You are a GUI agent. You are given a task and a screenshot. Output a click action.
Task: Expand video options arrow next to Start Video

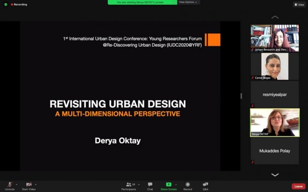point(36,185)
